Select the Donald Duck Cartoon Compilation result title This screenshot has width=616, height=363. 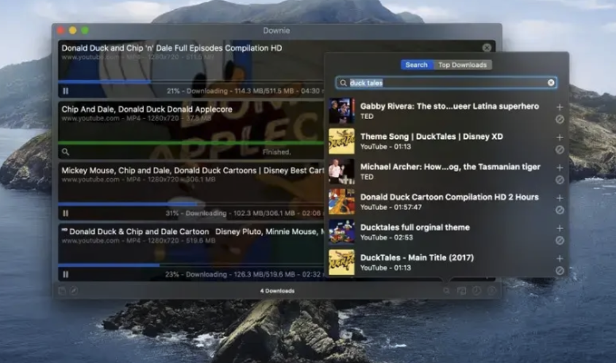pyautogui.click(x=449, y=197)
